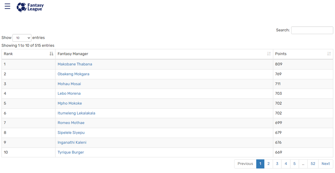
Task: Open Tyrique Burger's manager page
Action: 71,152
